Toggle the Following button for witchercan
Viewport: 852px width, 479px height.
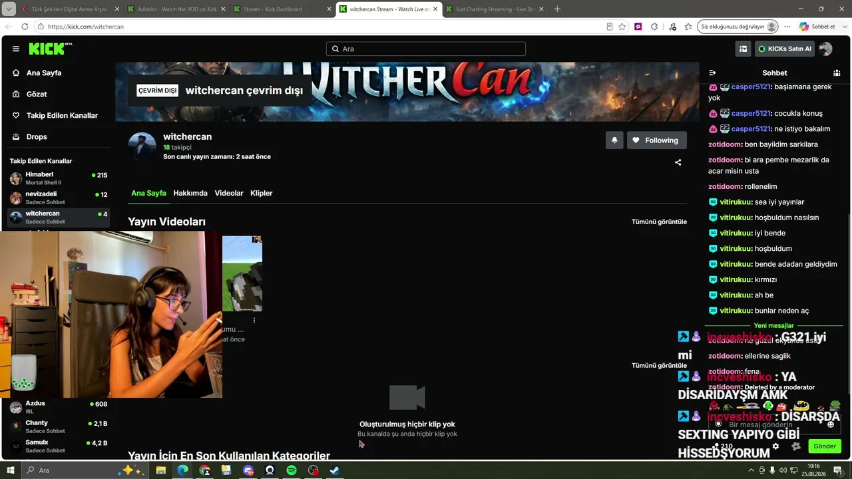(656, 140)
